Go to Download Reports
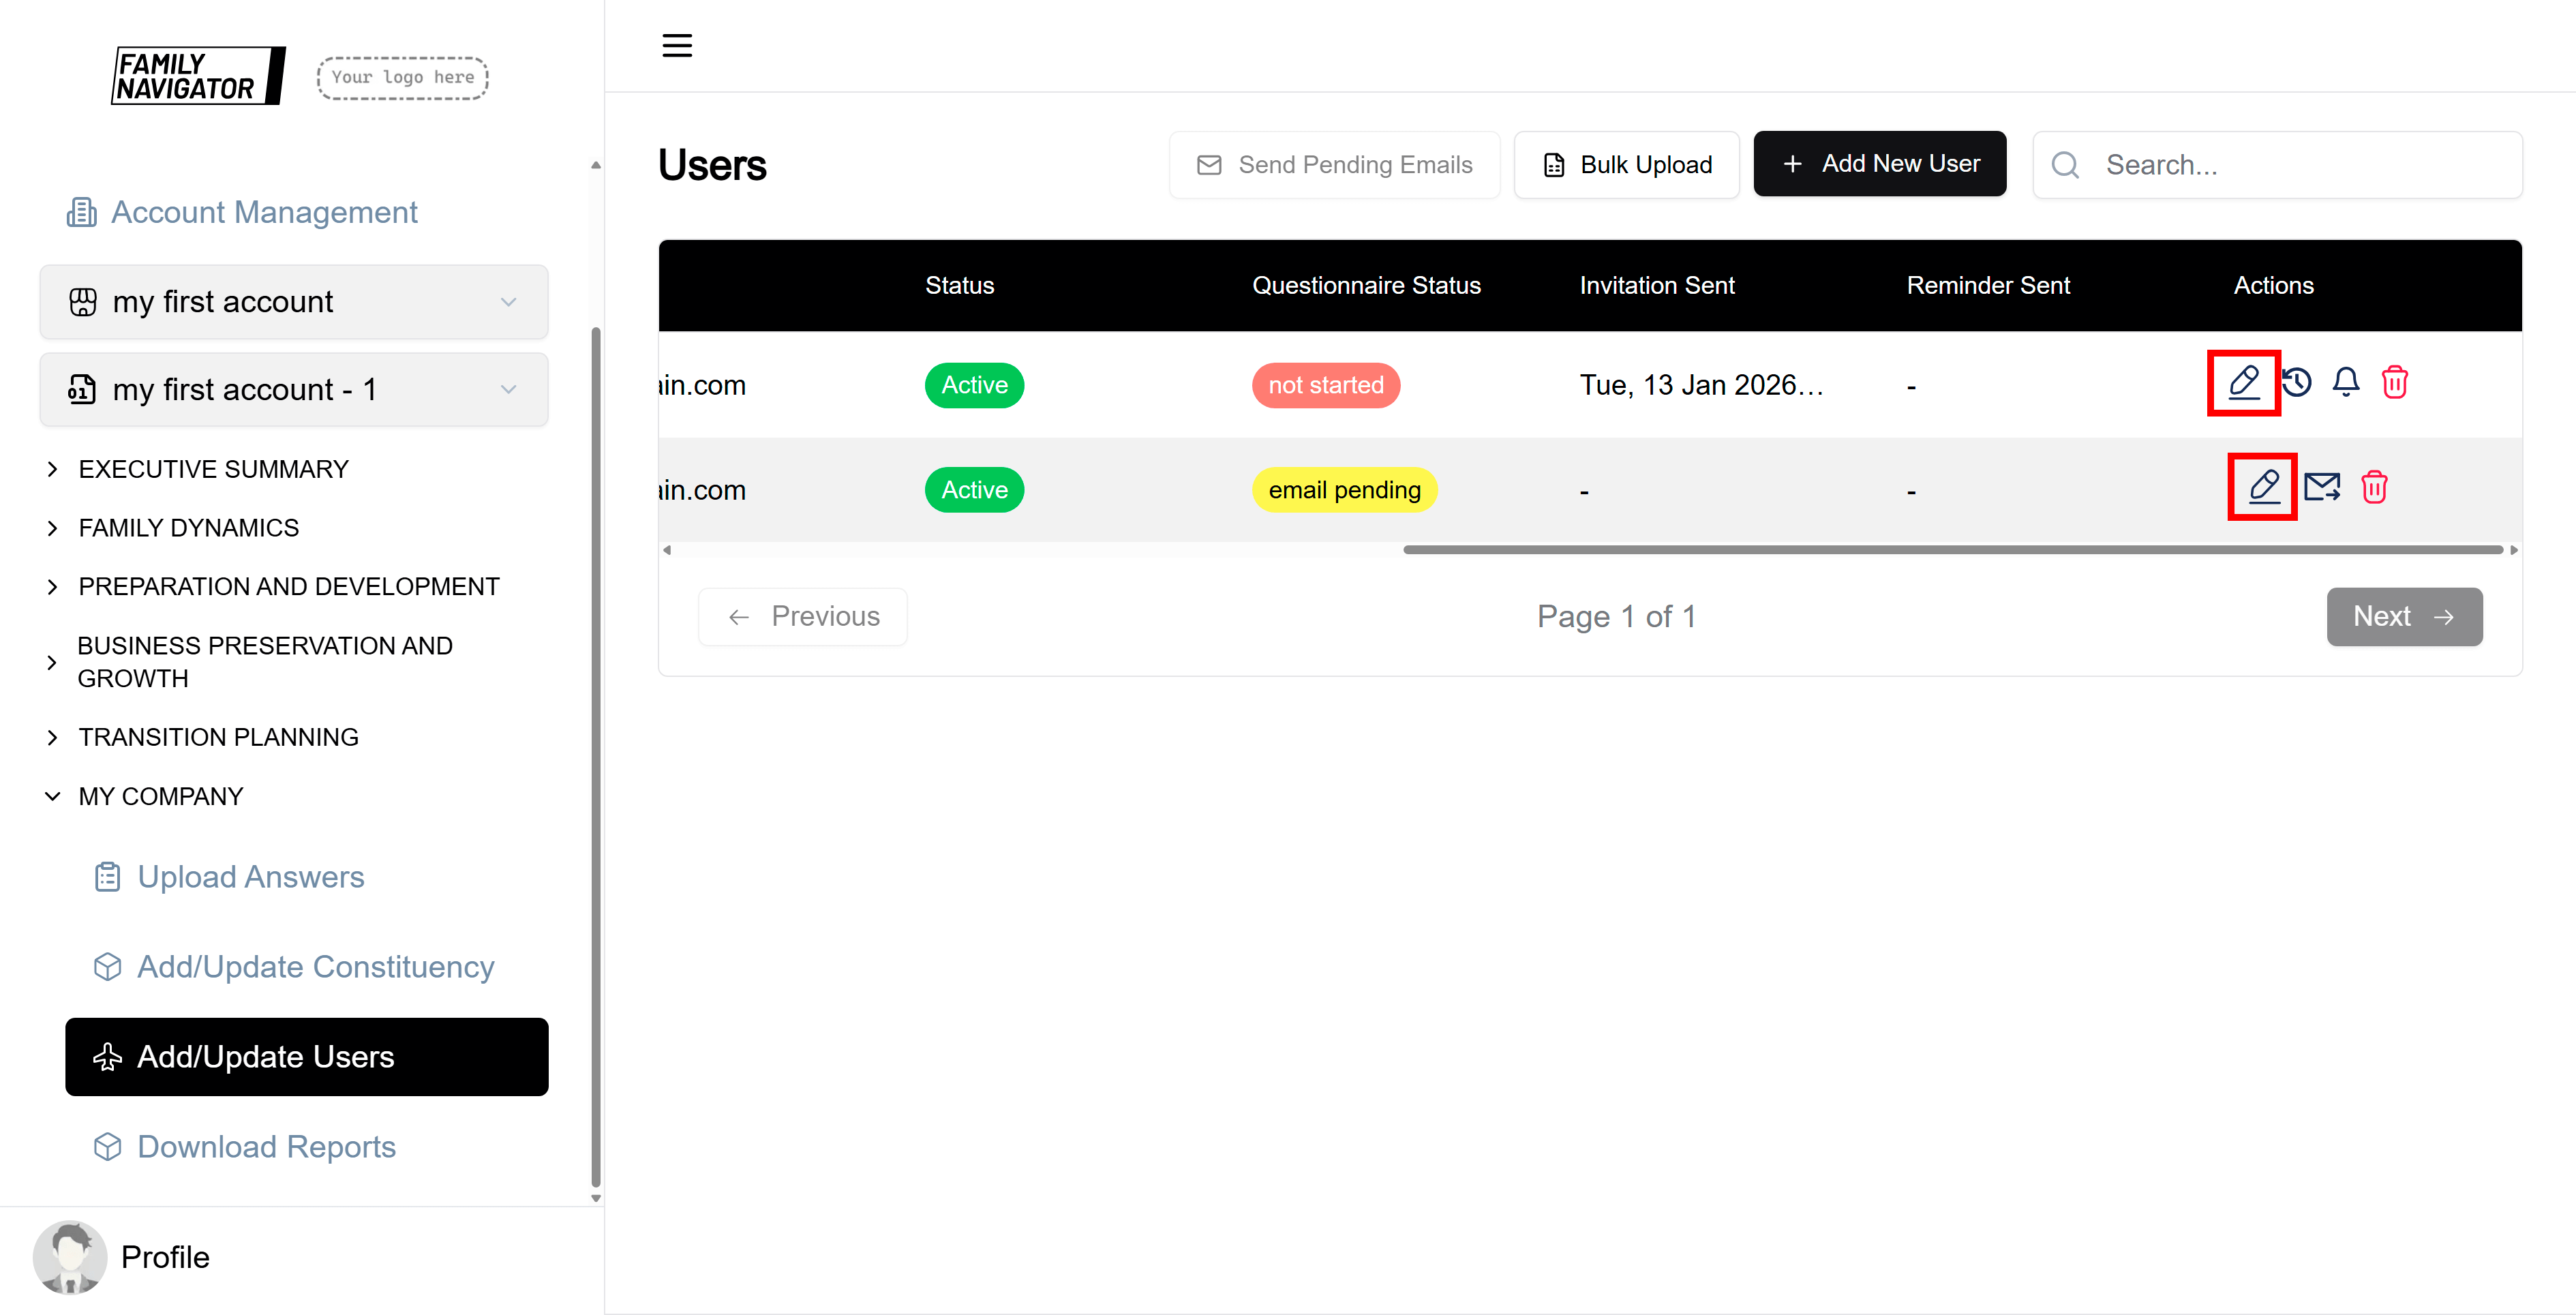 click(x=266, y=1147)
